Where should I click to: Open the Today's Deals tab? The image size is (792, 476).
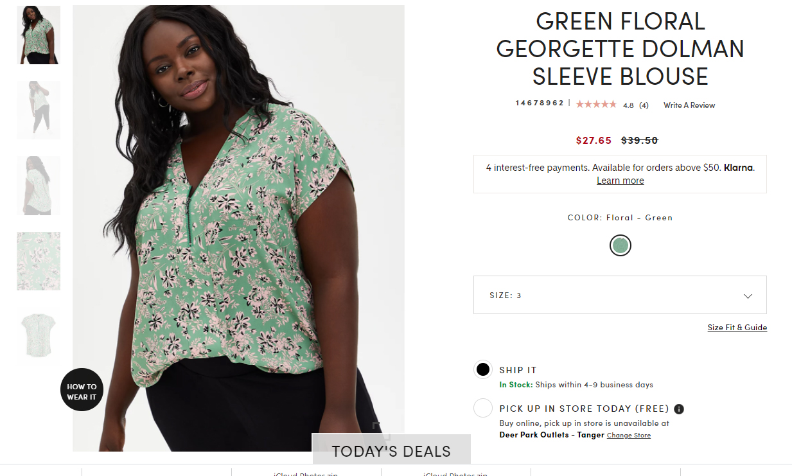coord(391,451)
